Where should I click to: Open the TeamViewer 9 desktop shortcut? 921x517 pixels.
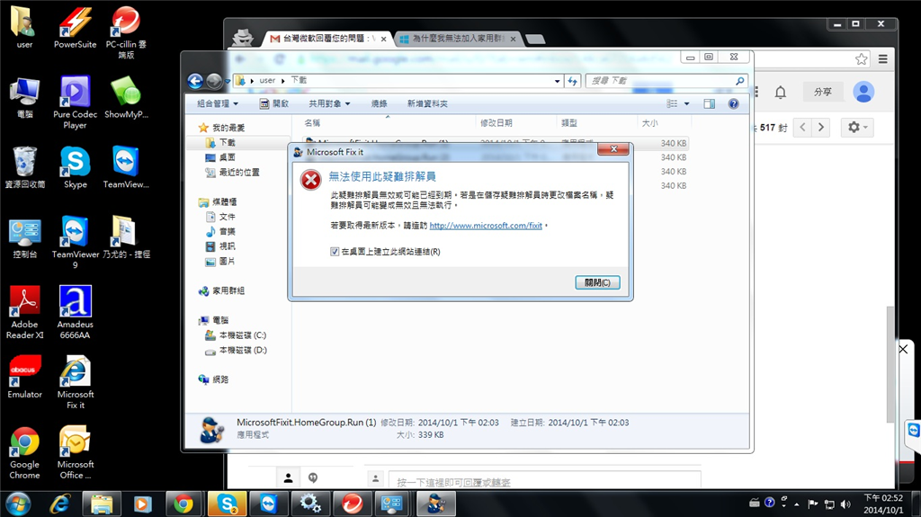coord(76,243)
